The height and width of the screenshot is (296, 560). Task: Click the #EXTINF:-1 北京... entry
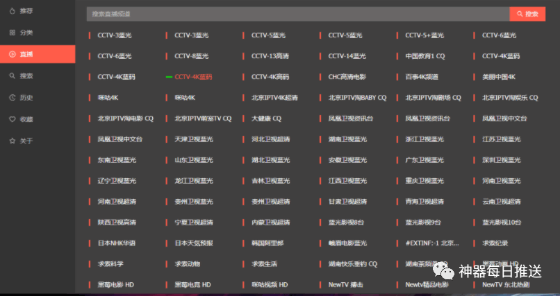tap(432, 243)
